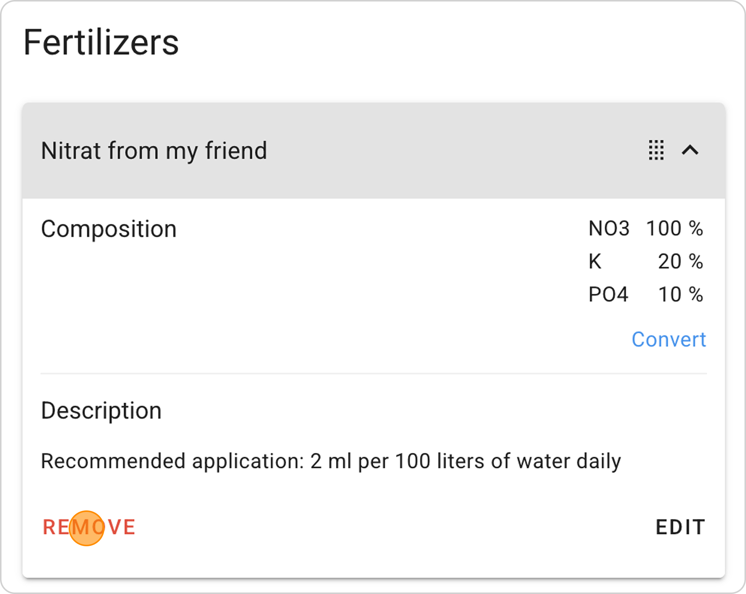The width and height of the screenshot is (746, 594).
Task: Click the Composition label
Action: tap(109, 229)
